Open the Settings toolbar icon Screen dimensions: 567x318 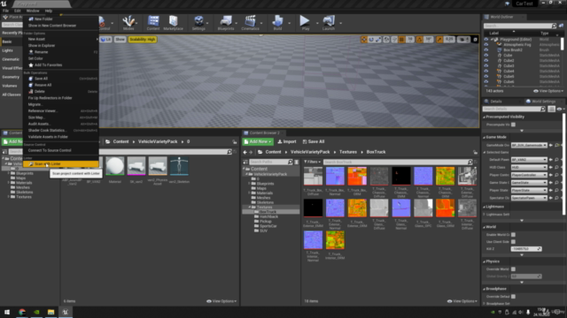198,23
